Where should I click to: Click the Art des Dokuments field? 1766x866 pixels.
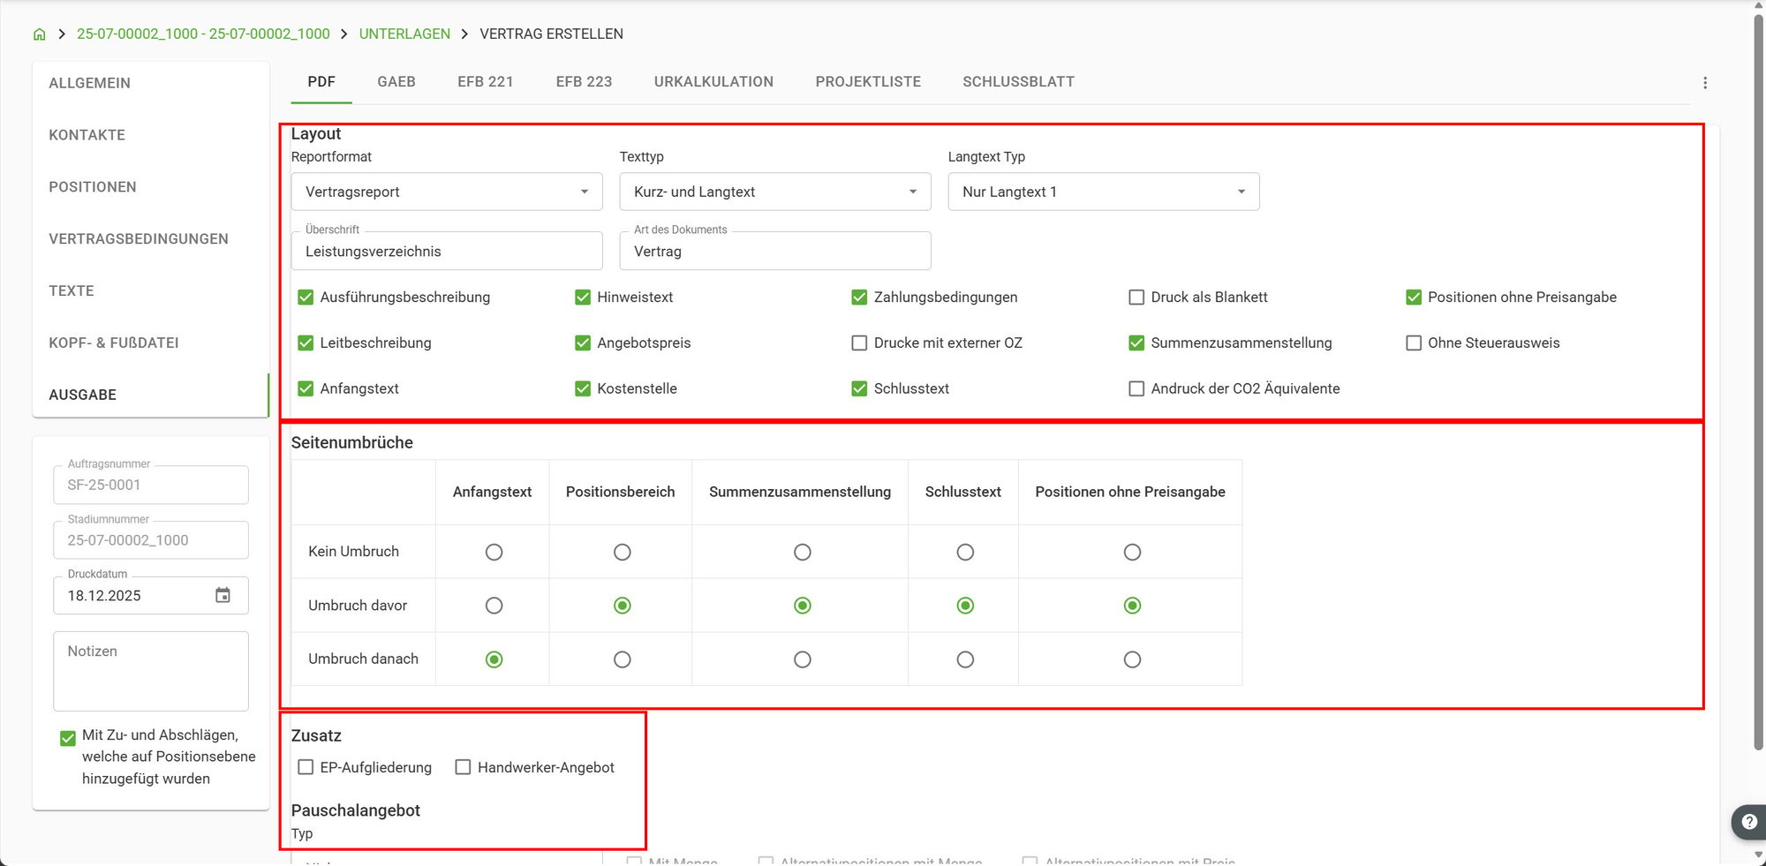(x=775, y=252)
